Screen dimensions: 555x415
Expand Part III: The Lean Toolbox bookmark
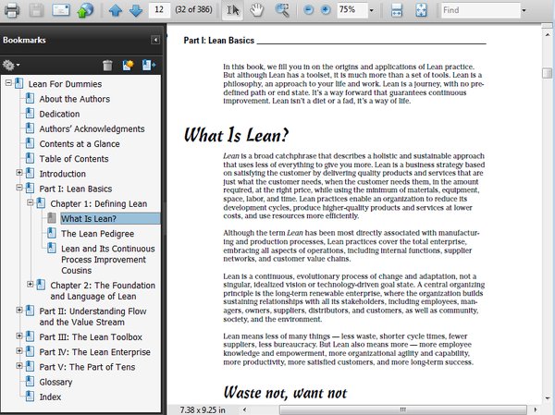19,336
